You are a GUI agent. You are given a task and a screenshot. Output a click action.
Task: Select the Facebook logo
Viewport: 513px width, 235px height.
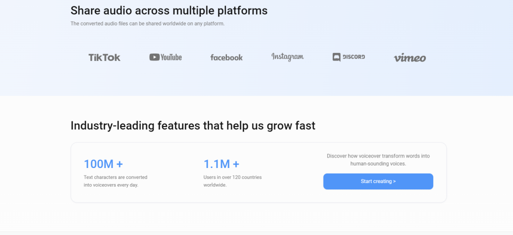click(226, 57)
